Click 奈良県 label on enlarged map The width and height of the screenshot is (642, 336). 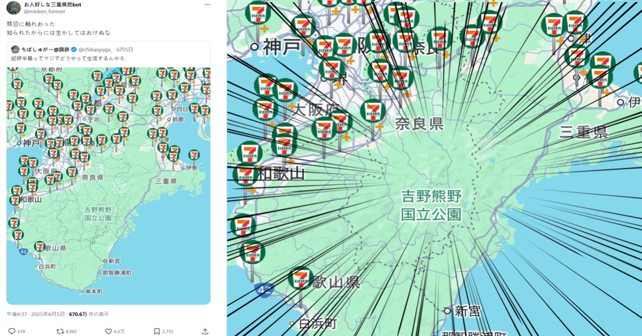419,124
